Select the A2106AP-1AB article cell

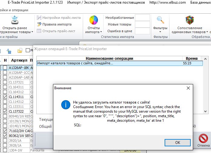[19, 77]
